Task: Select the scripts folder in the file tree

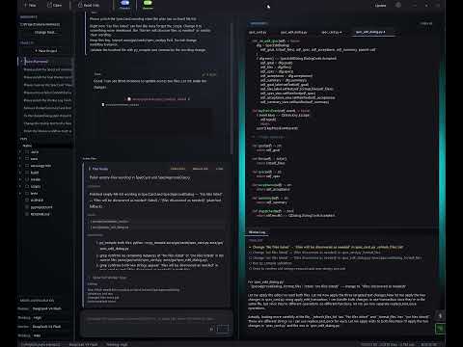Action: tap(36, 186)
